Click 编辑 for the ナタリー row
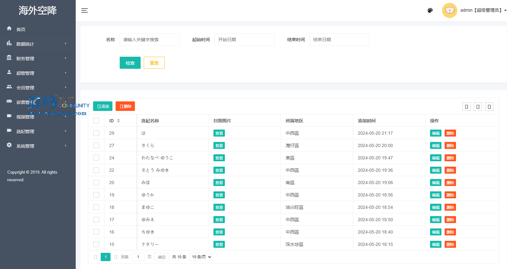The height and width of the screenshot is (269, 507). (x=436, y=244)
